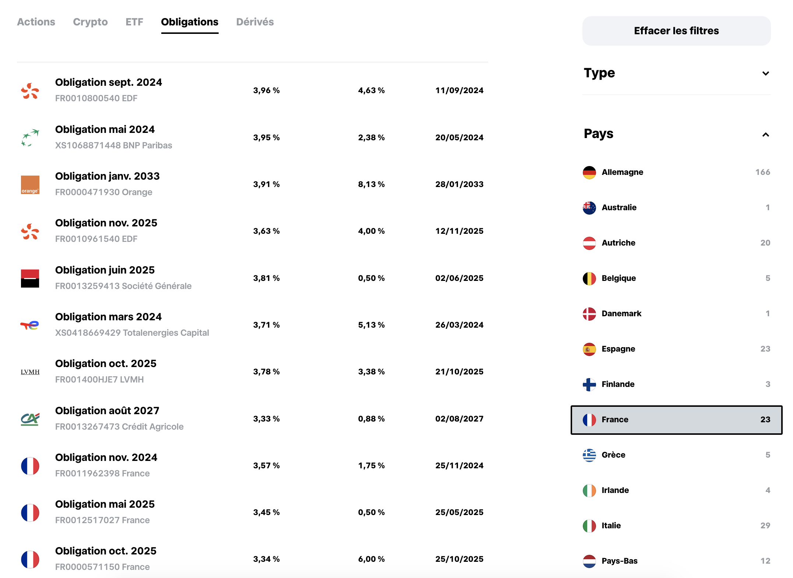
Task: Click French flag icon for Obligation mai 2025
Action: (30, 512)
